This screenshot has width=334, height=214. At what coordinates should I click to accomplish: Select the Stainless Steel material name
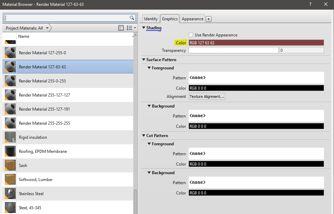31,194
